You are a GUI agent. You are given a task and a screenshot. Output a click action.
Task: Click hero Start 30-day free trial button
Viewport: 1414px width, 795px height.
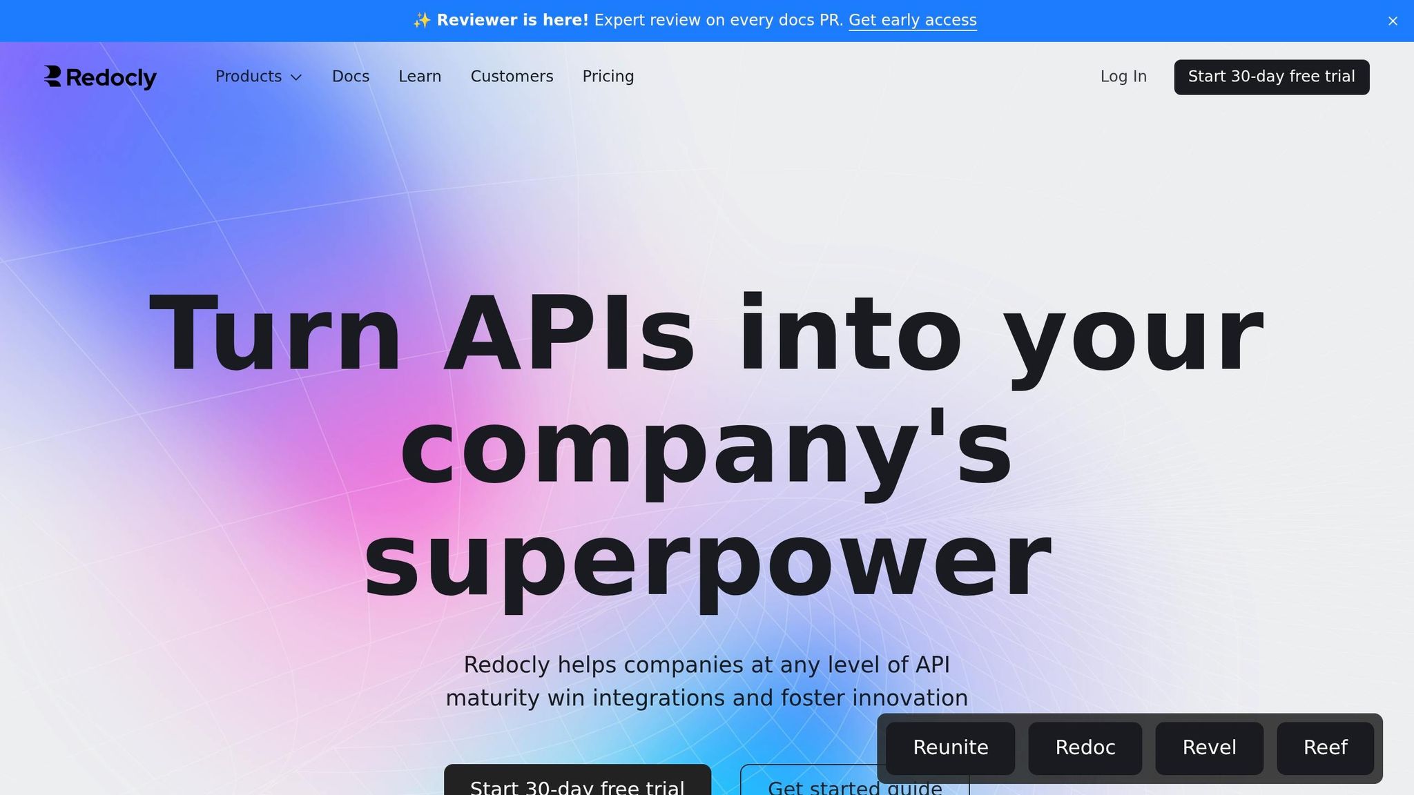(577, 781)
